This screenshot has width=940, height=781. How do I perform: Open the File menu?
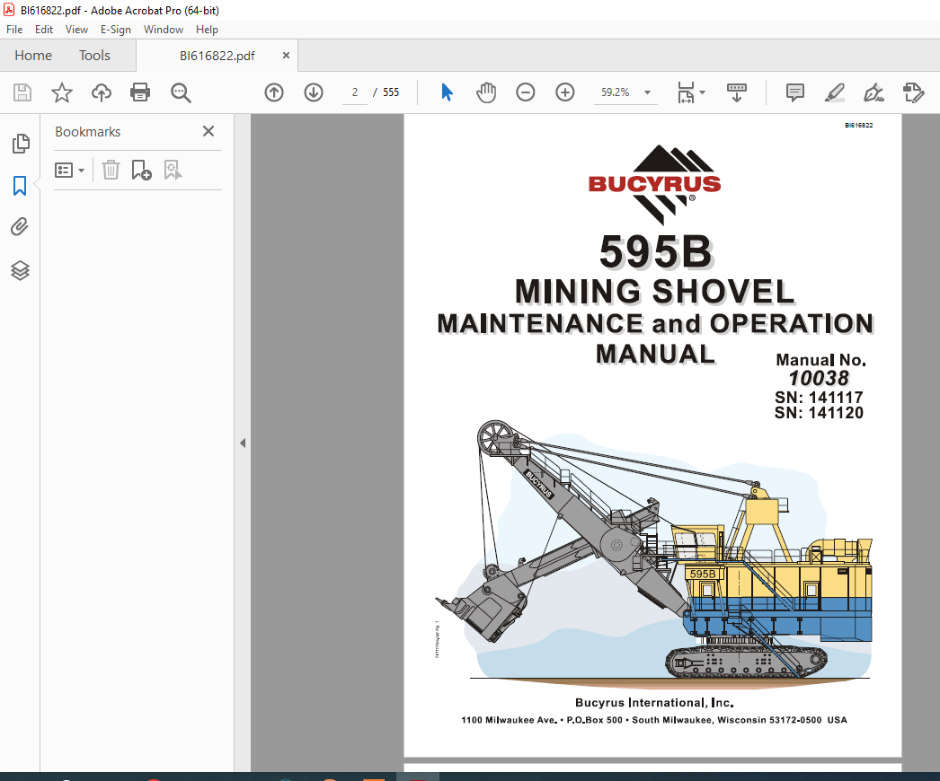pos(14,30)
